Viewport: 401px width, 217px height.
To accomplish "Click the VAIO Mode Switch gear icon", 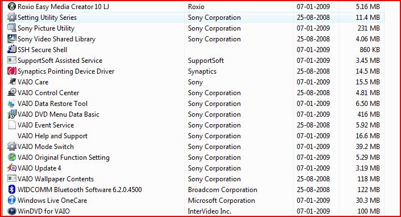I will point(12,146).
